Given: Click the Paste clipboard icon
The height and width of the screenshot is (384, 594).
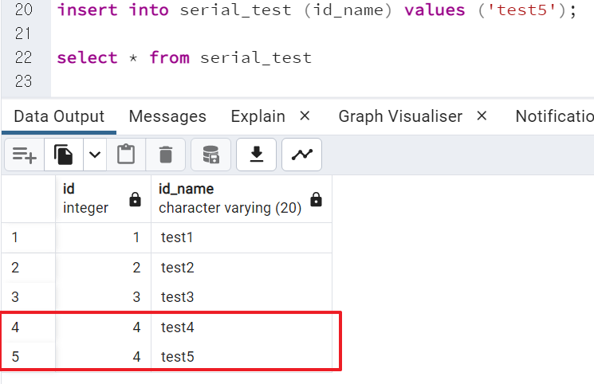Looking at the screenshot, I should tap(126, 155).
